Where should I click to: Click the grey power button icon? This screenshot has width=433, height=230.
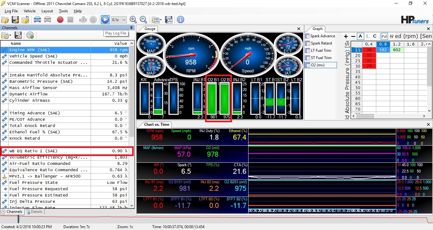coord(93,20)
